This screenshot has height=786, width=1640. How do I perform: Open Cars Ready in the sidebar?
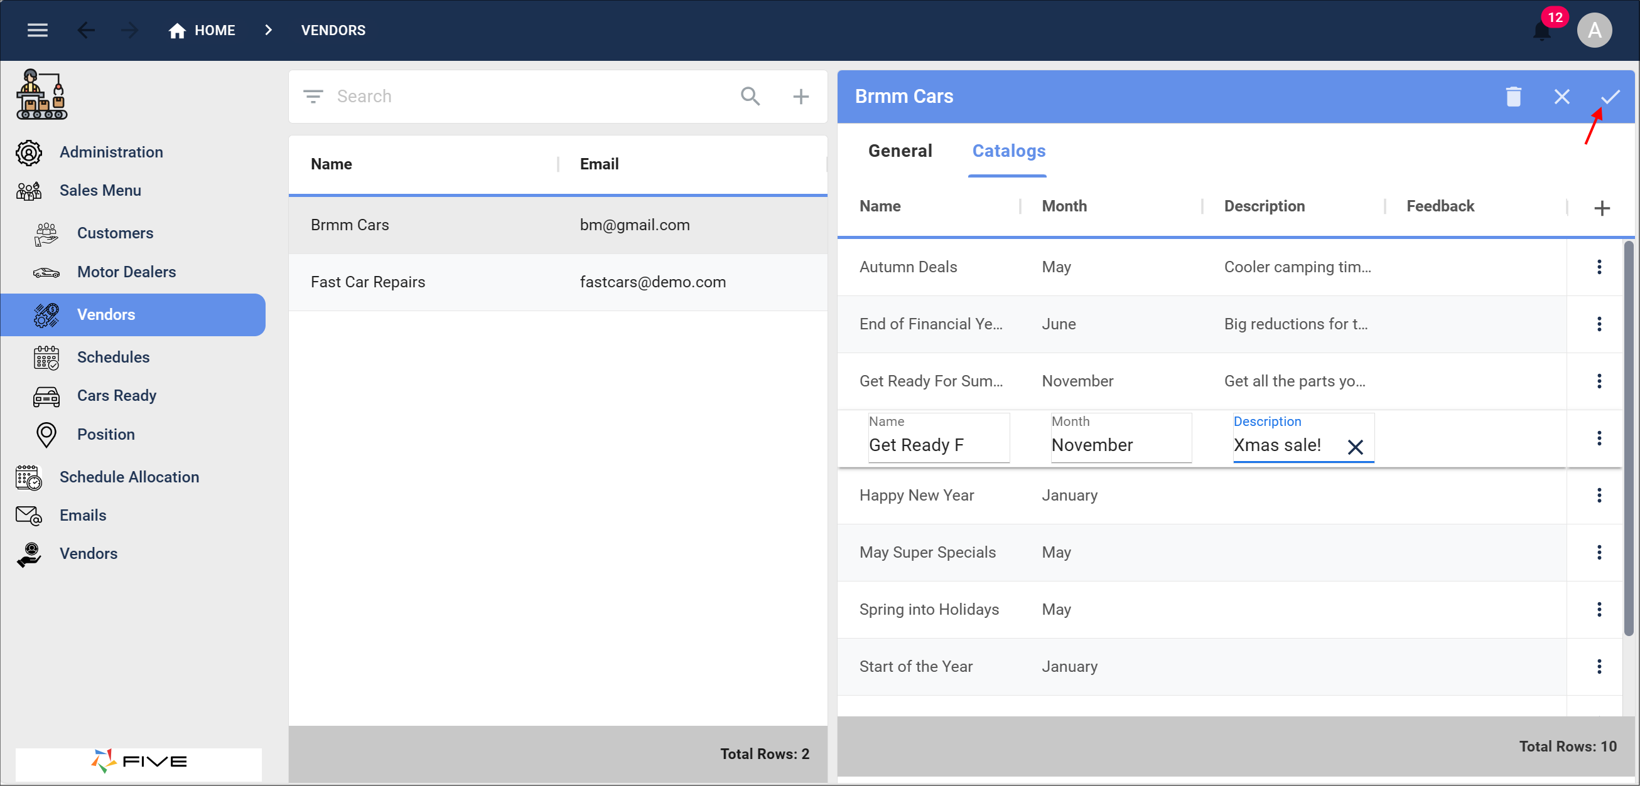point(117,396)
